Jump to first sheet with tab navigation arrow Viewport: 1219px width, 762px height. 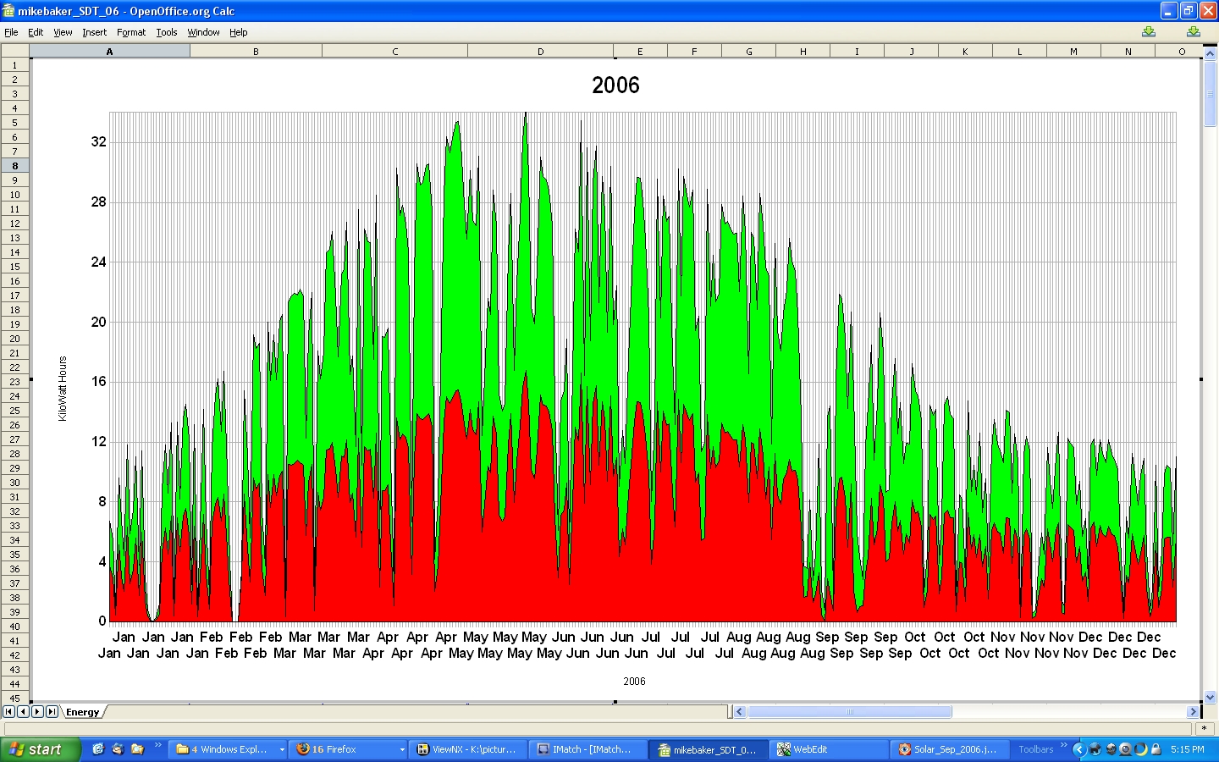[9, 711]
